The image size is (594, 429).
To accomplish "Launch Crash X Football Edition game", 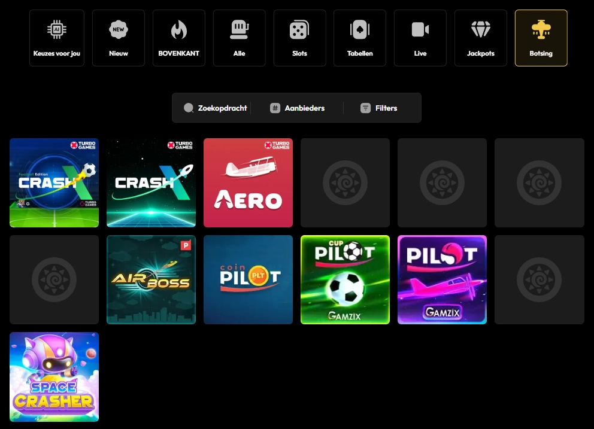I will pos(54,183).
